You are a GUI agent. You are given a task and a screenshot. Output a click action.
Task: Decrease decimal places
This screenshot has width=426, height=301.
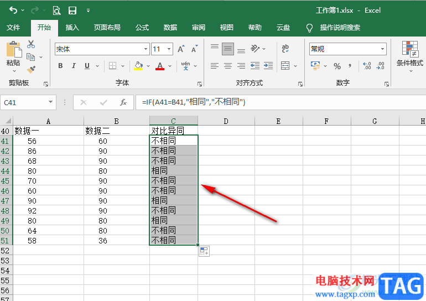[381, 66]
